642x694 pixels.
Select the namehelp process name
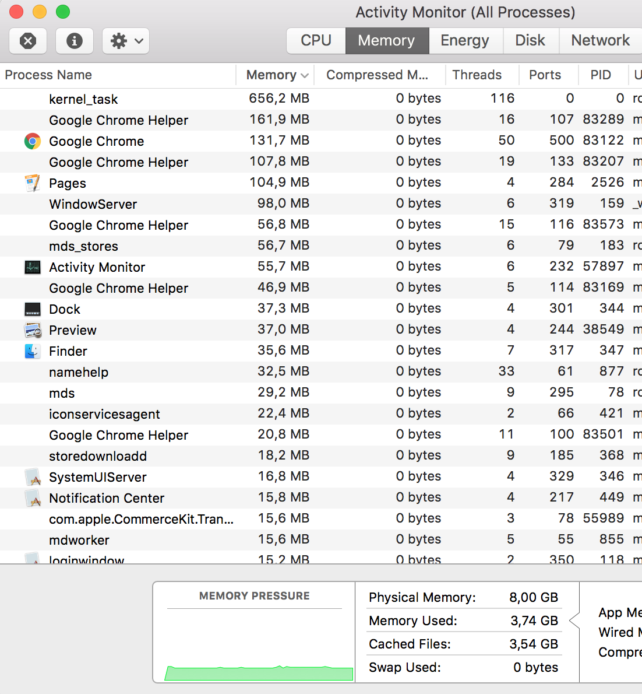tap(79, 372)
